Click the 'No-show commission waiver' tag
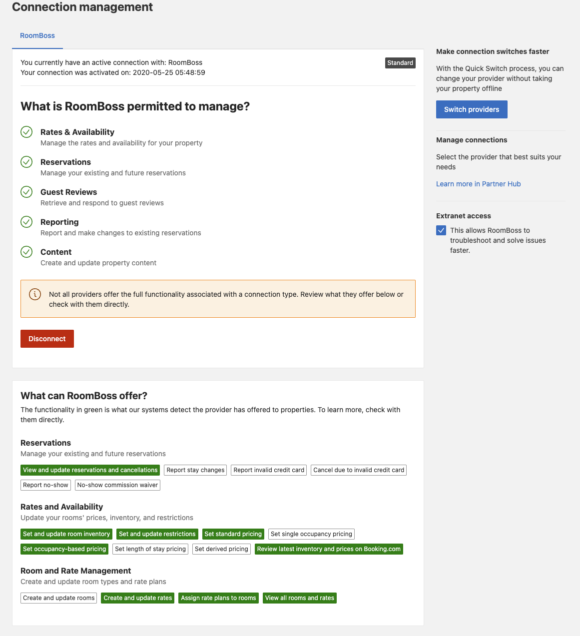Viewport: 580px width, 636px height. coord(117,485)
